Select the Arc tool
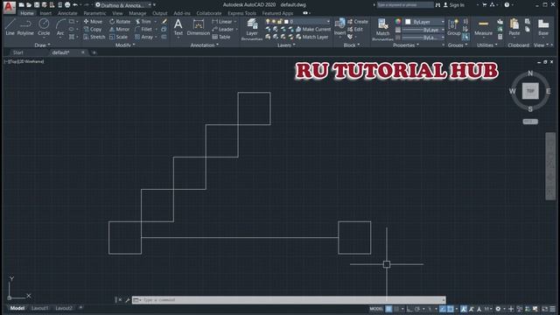The image size is (560, 315). point(60,27)
